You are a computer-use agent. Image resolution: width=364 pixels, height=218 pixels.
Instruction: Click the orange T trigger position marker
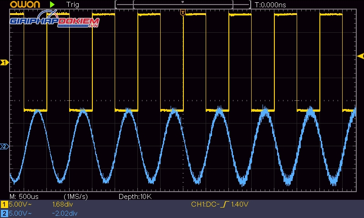pyautogui.click(x=183, y=13)
